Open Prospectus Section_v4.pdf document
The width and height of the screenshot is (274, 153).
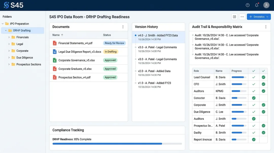(x=74, y=77)
